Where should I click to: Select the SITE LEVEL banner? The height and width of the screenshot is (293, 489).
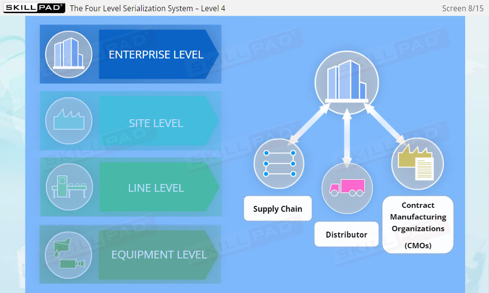click(x=155, y=123)
